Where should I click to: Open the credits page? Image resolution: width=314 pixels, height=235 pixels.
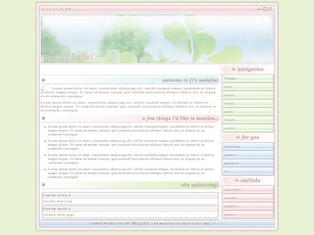tap(248, 128)
